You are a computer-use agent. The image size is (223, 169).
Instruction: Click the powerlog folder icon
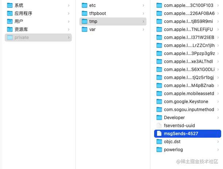point(159,150)
